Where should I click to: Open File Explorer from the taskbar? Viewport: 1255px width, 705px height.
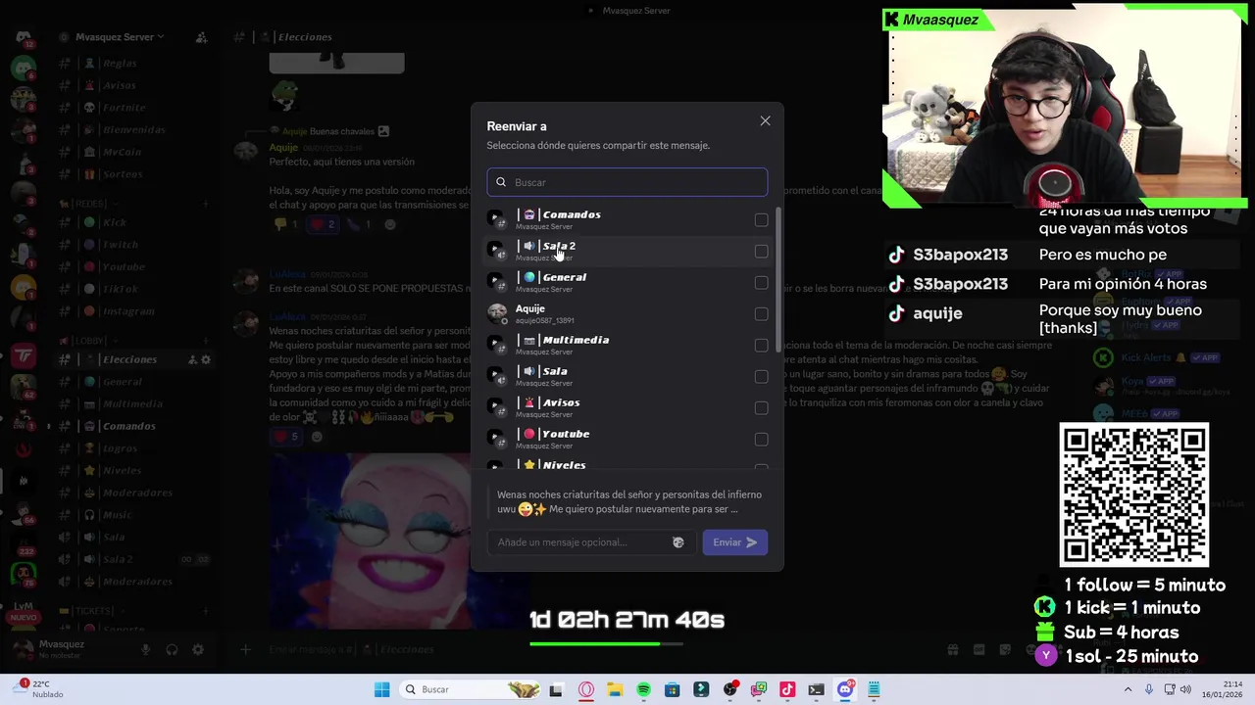click(x=615, y=689)
